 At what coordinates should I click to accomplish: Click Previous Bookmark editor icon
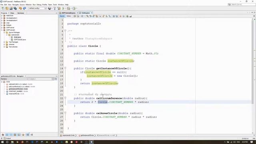click(x=104, y=16)
